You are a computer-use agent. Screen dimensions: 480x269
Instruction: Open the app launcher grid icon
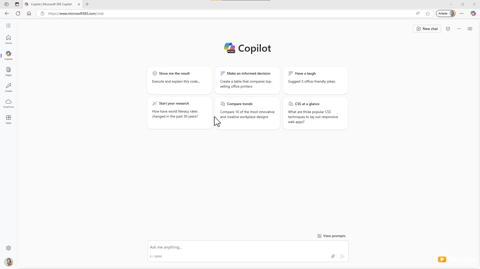[8, 26]
